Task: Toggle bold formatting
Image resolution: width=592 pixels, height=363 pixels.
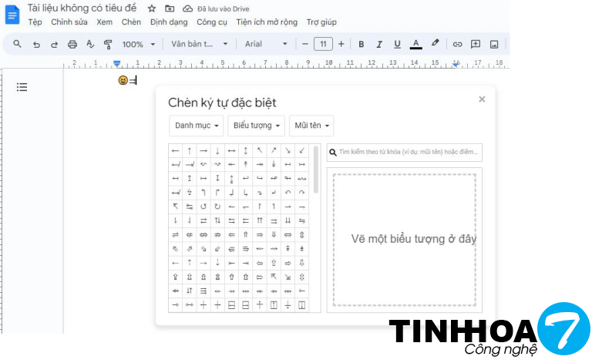Action: click(x=361, y=45)
